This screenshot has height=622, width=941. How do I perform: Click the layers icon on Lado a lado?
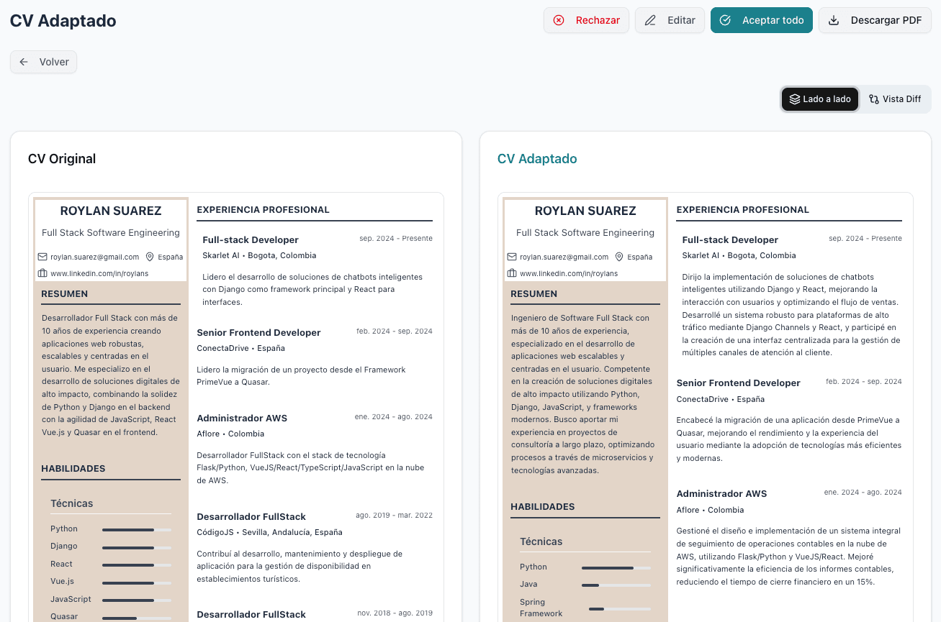point(795,99)
